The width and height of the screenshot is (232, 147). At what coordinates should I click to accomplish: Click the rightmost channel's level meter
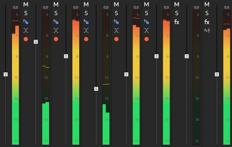pos(227,77)
